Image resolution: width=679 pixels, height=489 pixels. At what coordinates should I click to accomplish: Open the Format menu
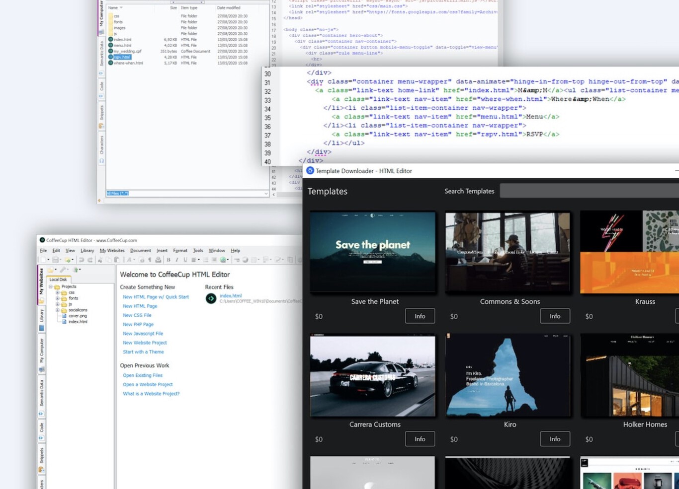click(180, 250)
